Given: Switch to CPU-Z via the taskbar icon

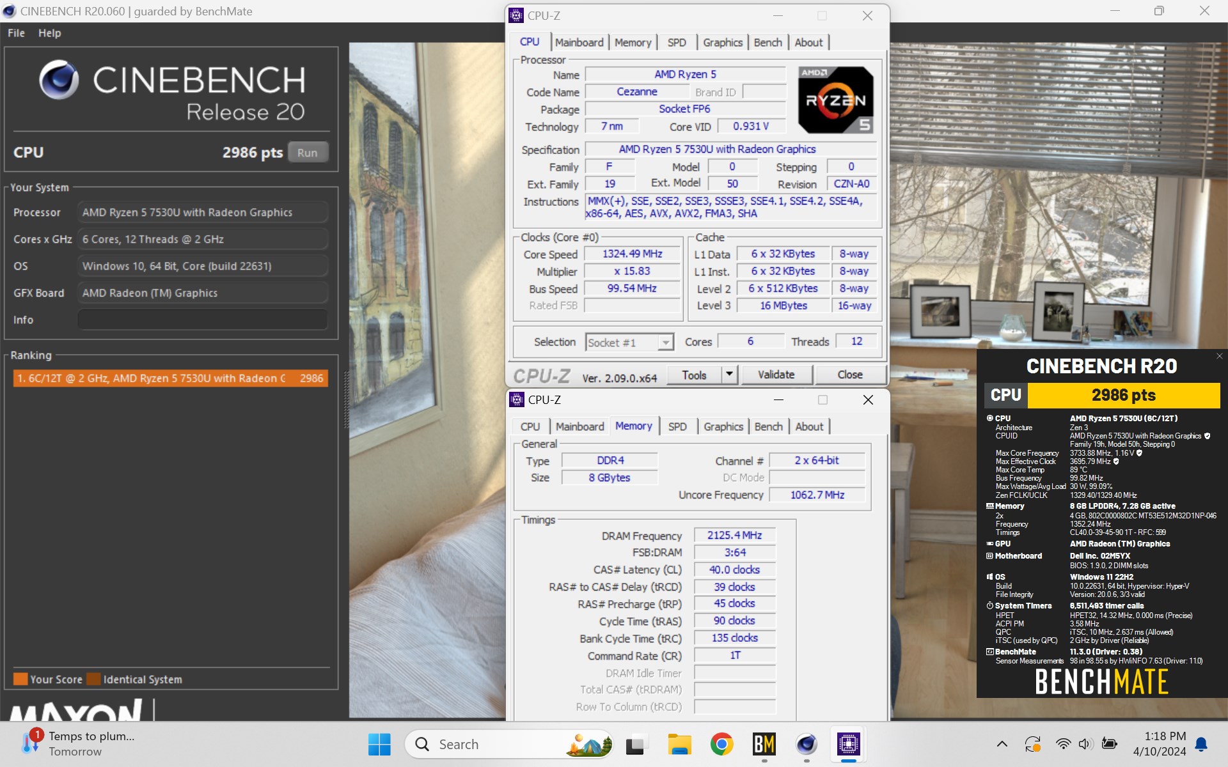Looking at the screenshot, I should coord(849,744).
